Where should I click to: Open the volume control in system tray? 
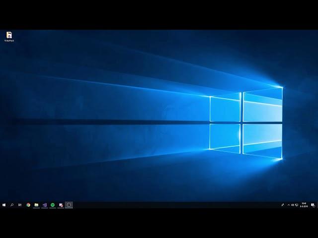[293, 205]
